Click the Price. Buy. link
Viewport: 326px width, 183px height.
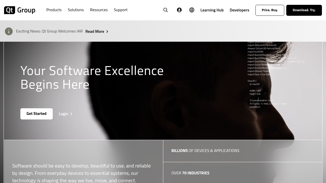click(270, 10)
